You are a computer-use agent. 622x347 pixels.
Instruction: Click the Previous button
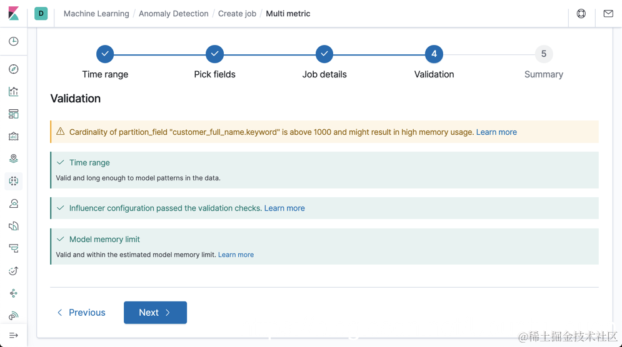[81, 313]
